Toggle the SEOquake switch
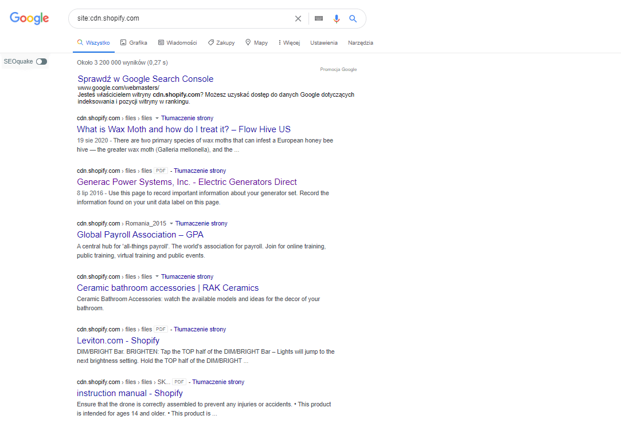The height and width of the screenshot is (427, 621). coord(41,61)
